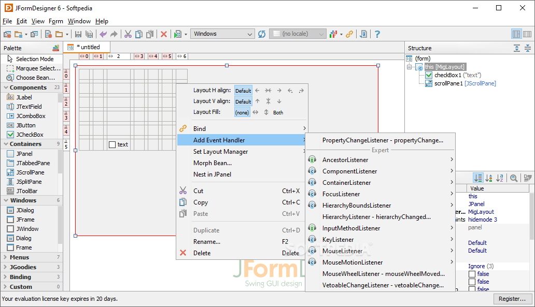This screenshot has height=307, width=535.
Task: Click the red Delete X toolbar icon
Action: pos(164,34)
